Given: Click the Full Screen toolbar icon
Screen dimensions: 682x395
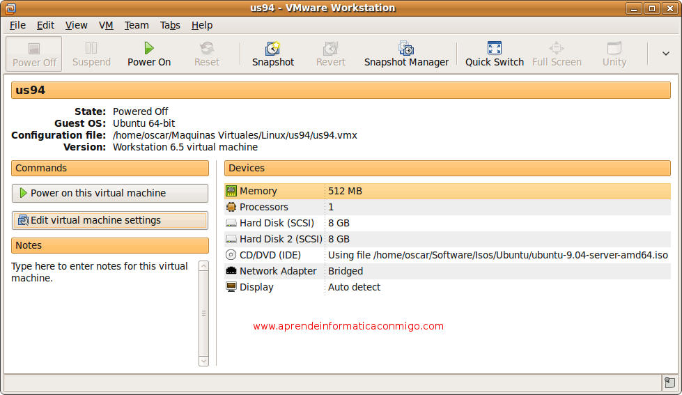Looking at the screenshot, I should [557, 48].
